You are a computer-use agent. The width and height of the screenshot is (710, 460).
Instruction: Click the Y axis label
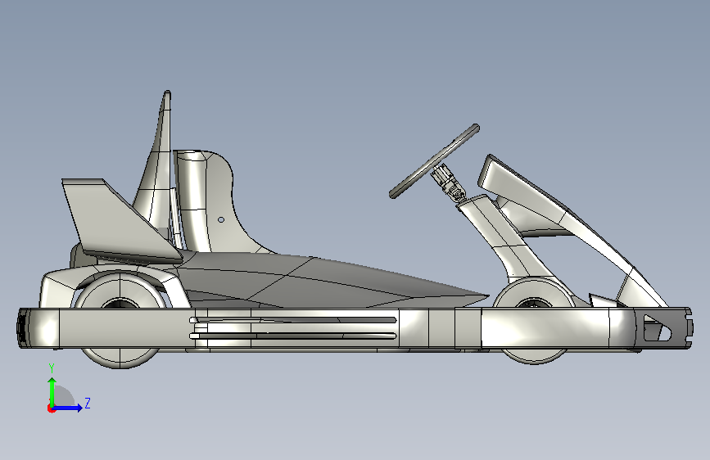point(52,368)
